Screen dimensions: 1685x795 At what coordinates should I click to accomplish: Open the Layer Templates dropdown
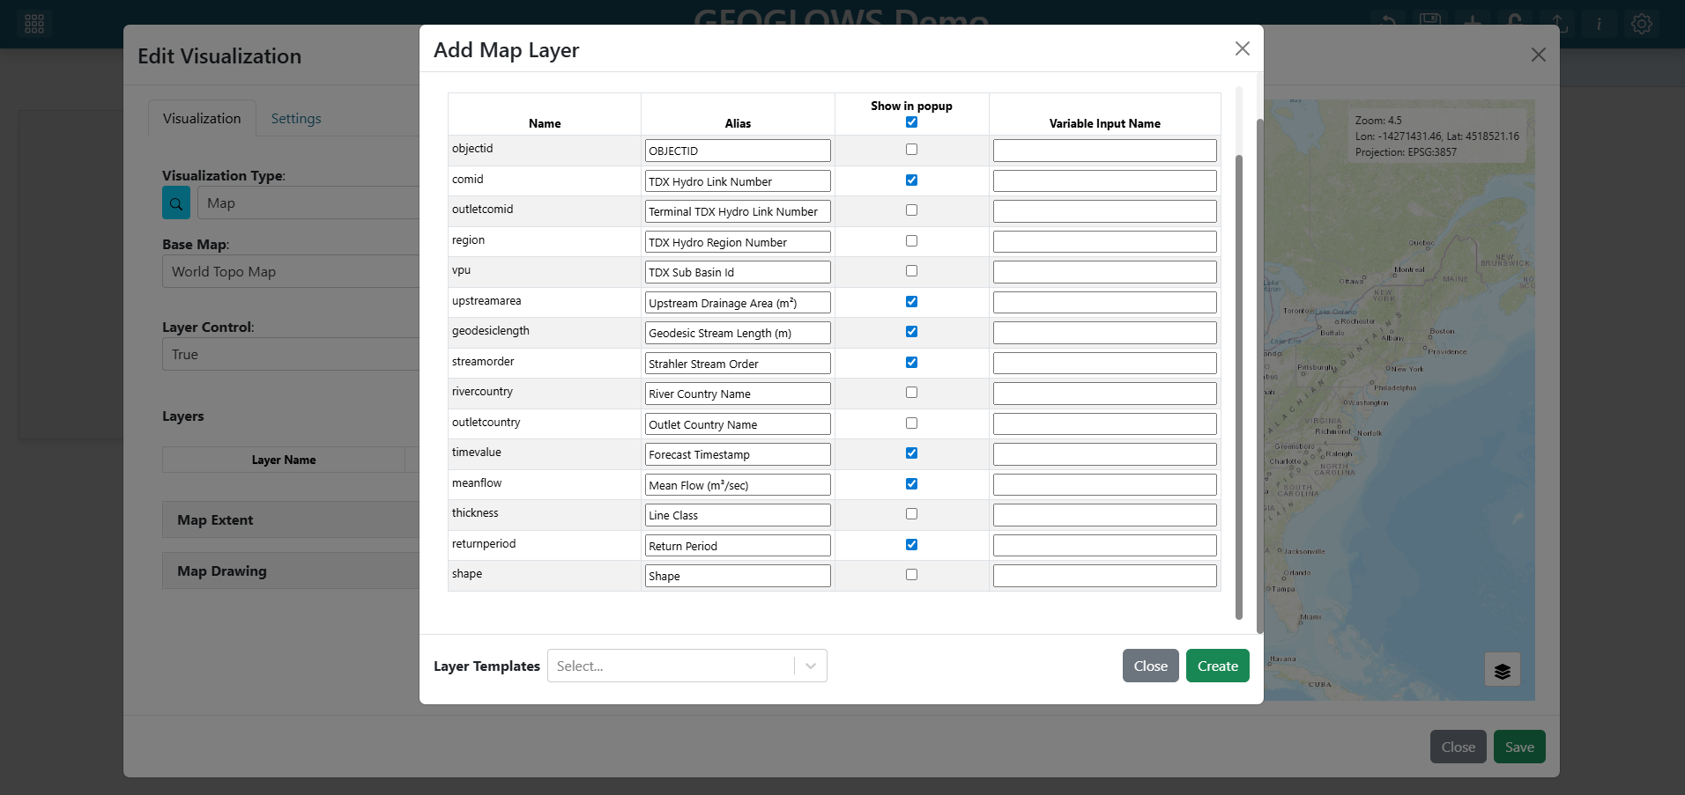click(687, 666)
